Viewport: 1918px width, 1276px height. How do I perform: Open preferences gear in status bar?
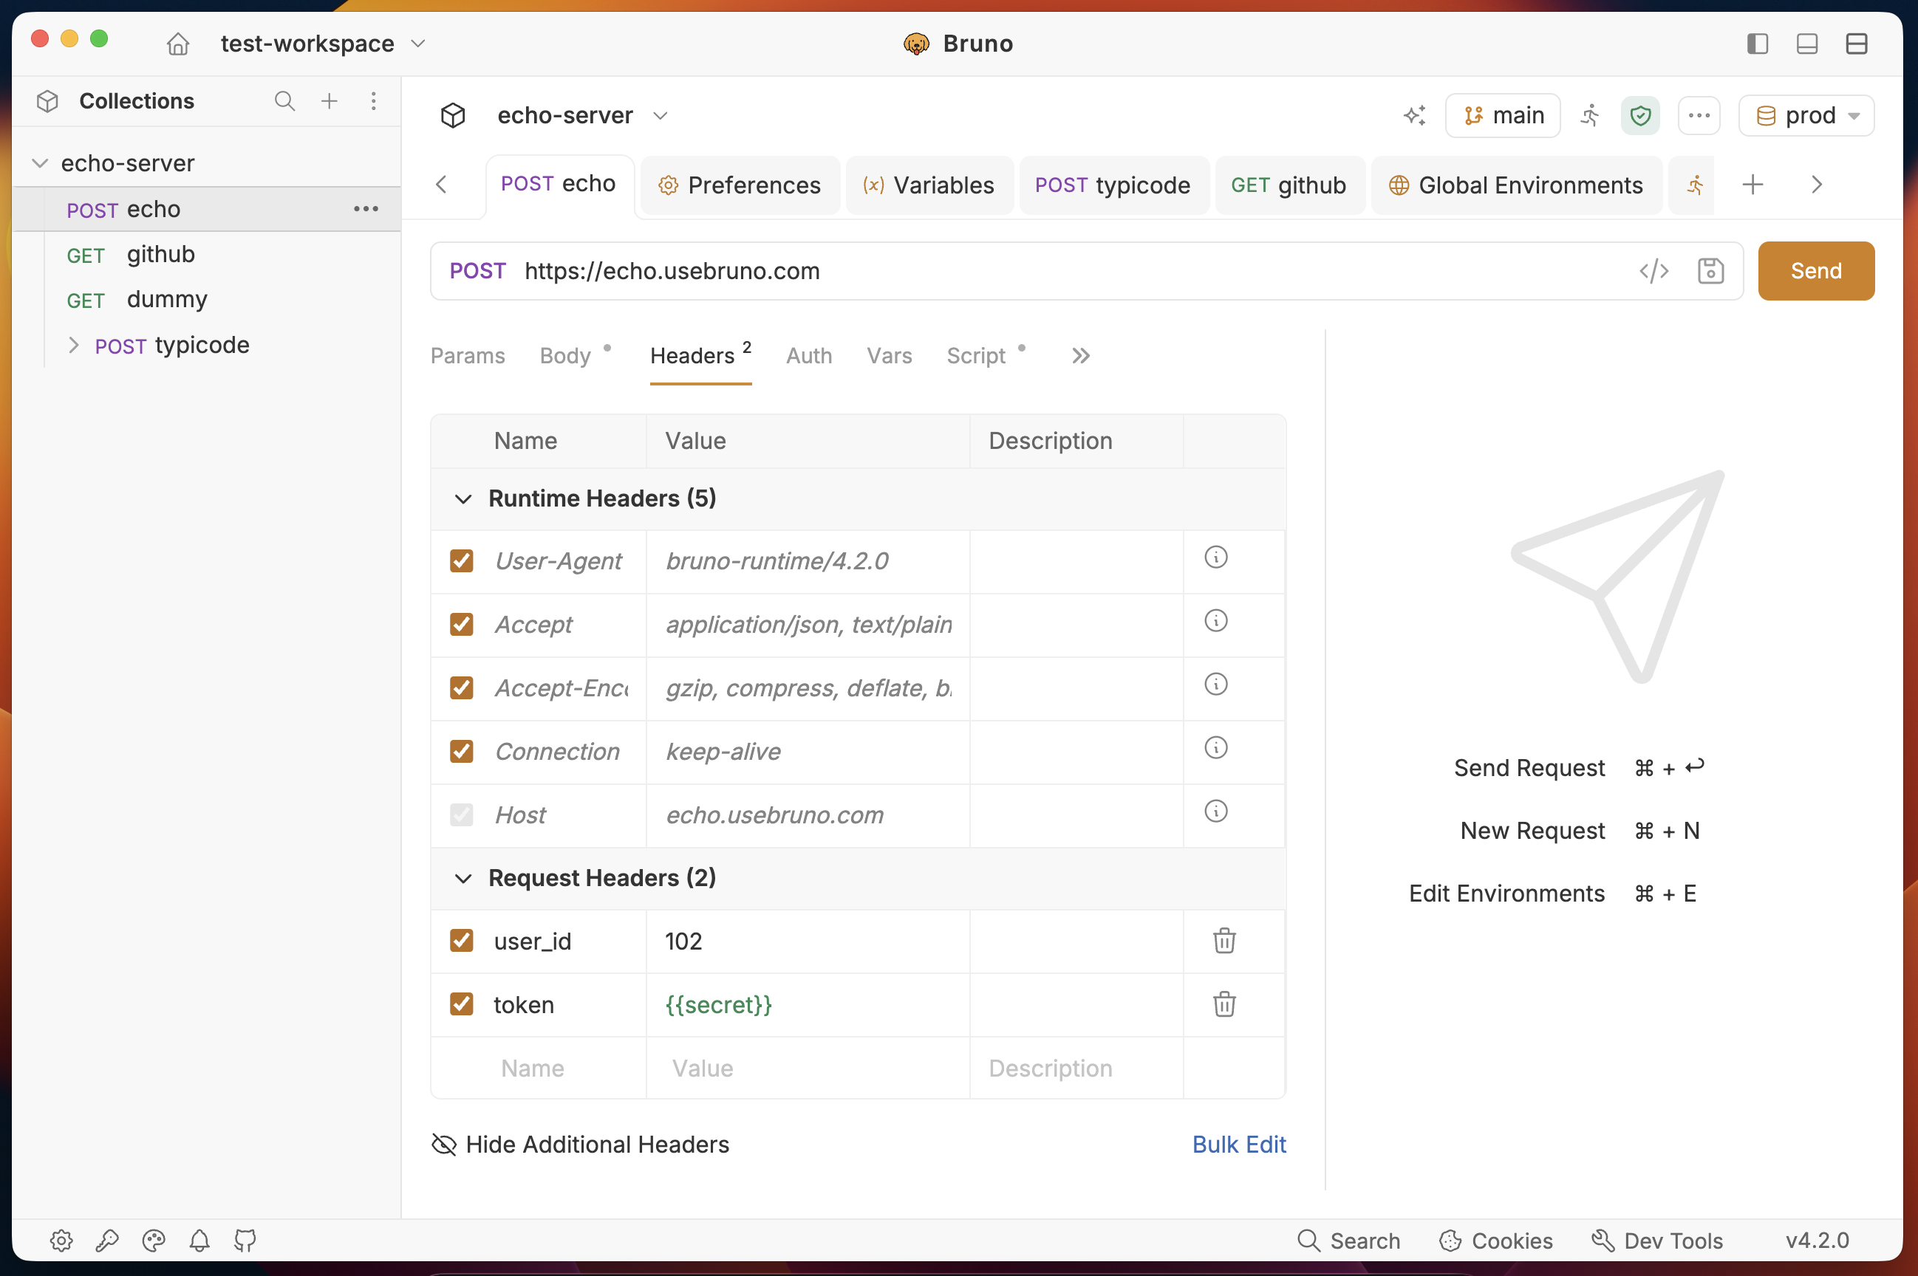click(62, 1241)
